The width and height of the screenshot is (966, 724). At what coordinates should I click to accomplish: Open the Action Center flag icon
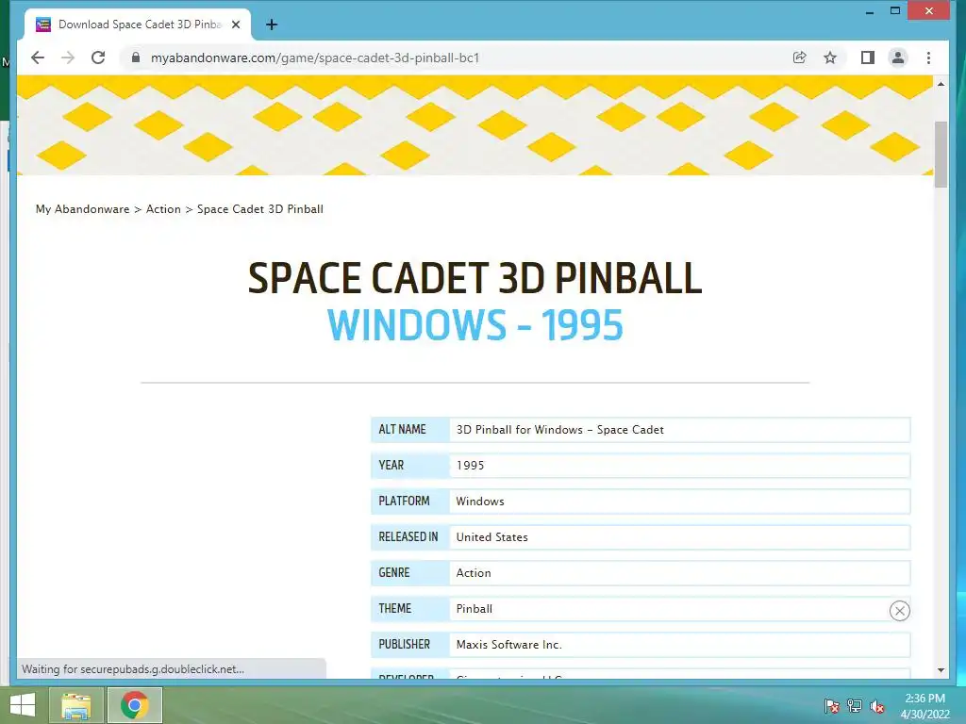[832, 706]
